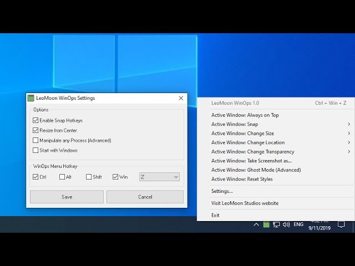Click the green WinOps icon in Settings title bar
The width and height of the screenshot is (355, 266).
tap(31, 98)
